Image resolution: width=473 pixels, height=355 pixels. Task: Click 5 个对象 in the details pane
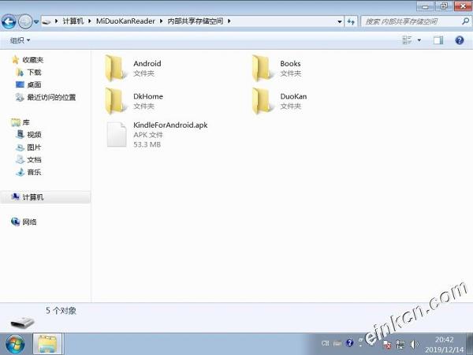61,310
